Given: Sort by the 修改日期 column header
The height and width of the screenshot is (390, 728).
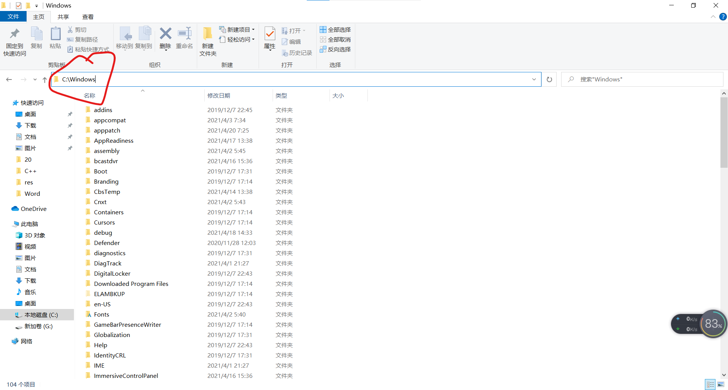Looking at the screenshot, I should click(x=219, y=96).
